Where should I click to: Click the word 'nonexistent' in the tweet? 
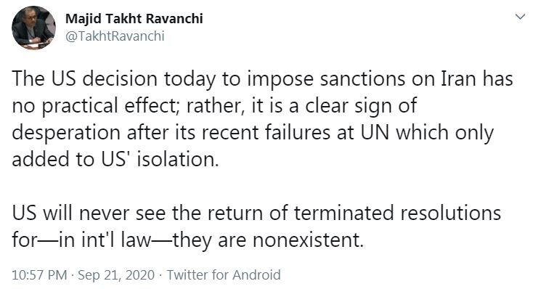pyautogui.click(x=306, y=240)
